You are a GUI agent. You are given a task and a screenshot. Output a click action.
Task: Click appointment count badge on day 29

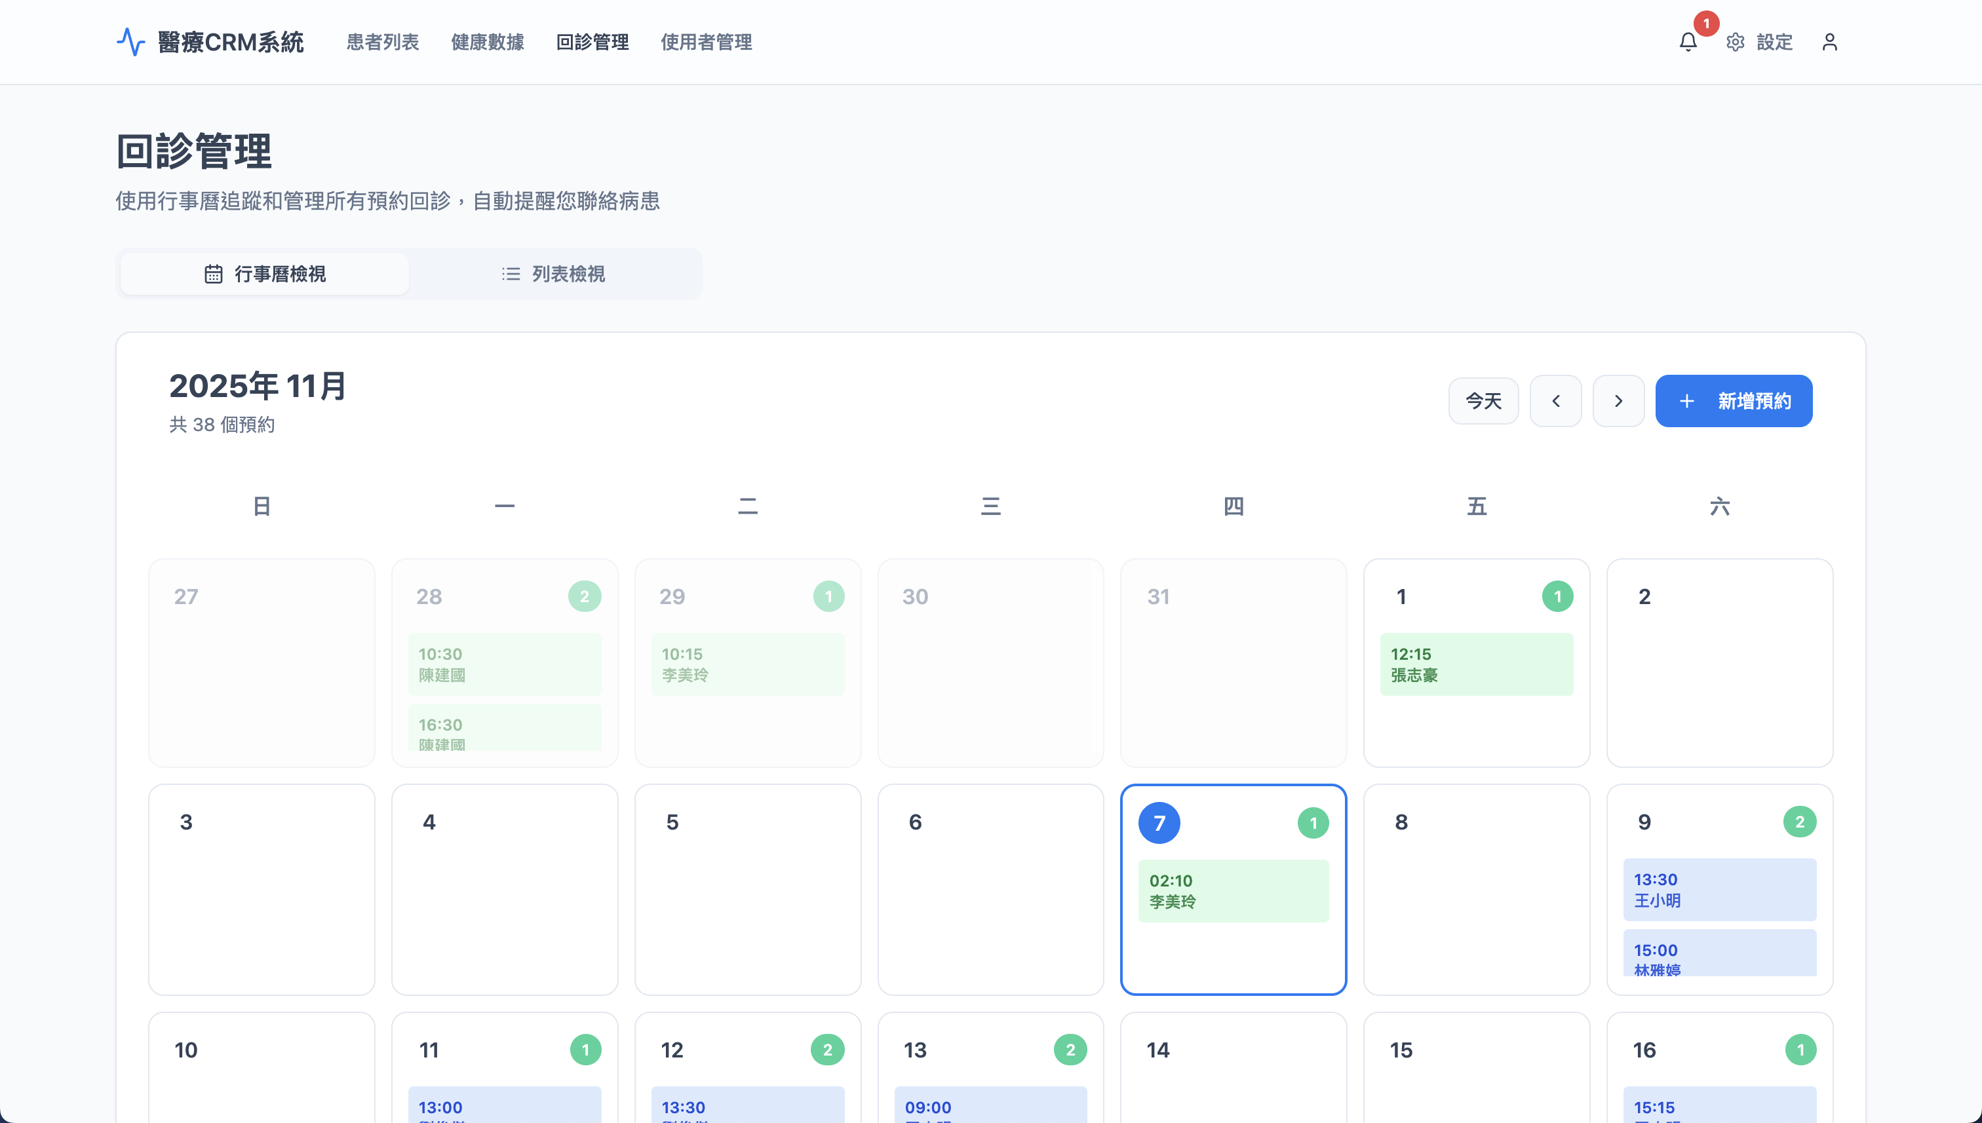(x=828, y=596)
